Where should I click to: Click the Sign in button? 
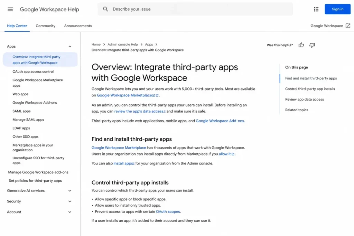coord(337,9)
